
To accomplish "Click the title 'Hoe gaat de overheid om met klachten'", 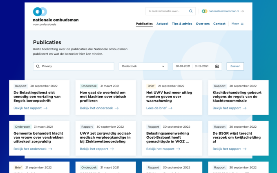I will (103, 97).
